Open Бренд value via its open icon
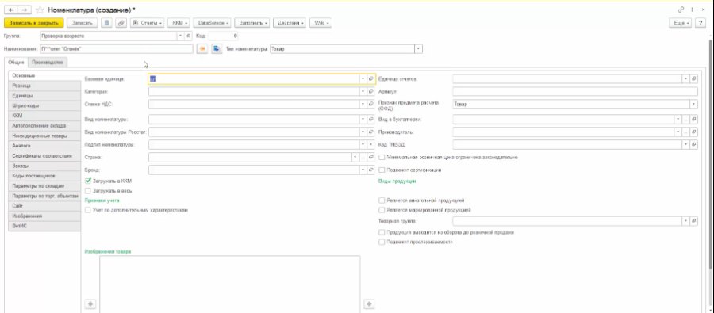Viewport: 714px width, 313px height. 371,170
